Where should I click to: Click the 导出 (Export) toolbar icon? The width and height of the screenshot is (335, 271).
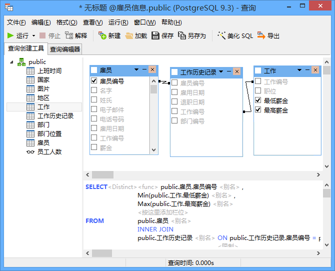pyautogui.click(x=261, y=35)
